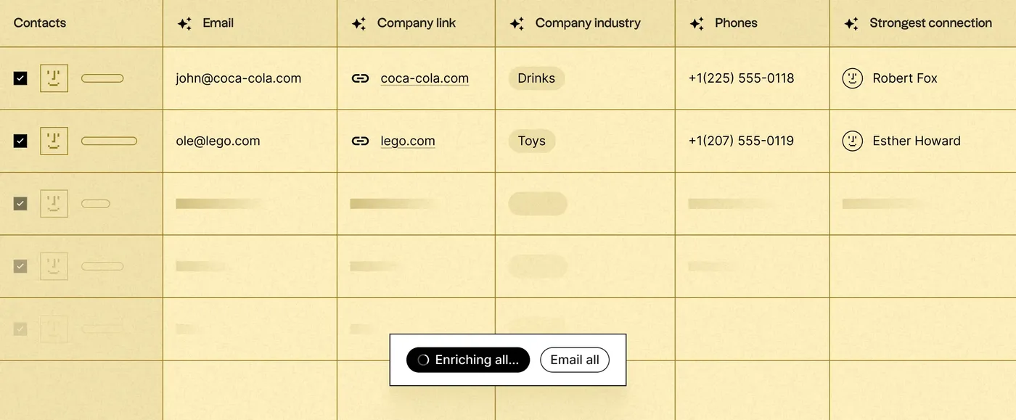
Task: Uncheck the checkbox for the ole@lego.com contact
Action: (x=20, y=141)
